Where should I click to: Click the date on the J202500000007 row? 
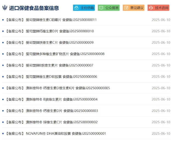pyautogui.click(x=161, y=65)
